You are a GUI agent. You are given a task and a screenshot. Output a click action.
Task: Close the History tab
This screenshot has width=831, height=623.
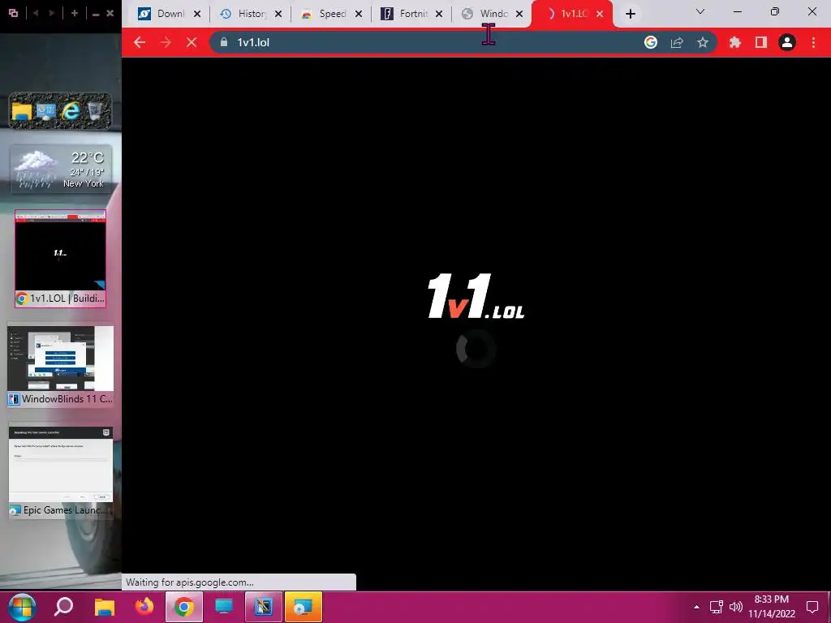point(278,14)
